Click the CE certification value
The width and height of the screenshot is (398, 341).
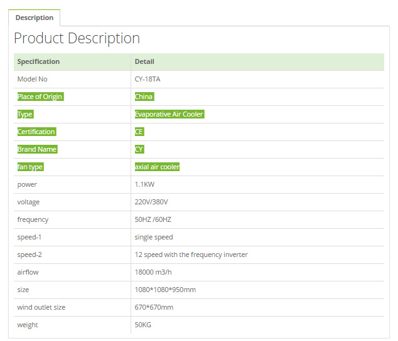[x=139, y=132]
